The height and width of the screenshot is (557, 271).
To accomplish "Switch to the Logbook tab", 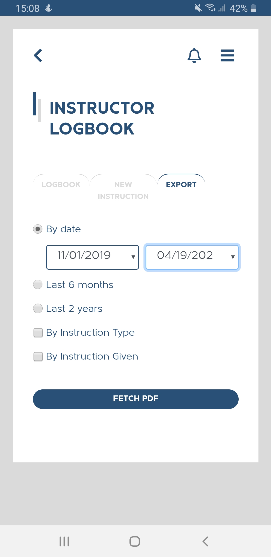I will [x=61, y=184].
